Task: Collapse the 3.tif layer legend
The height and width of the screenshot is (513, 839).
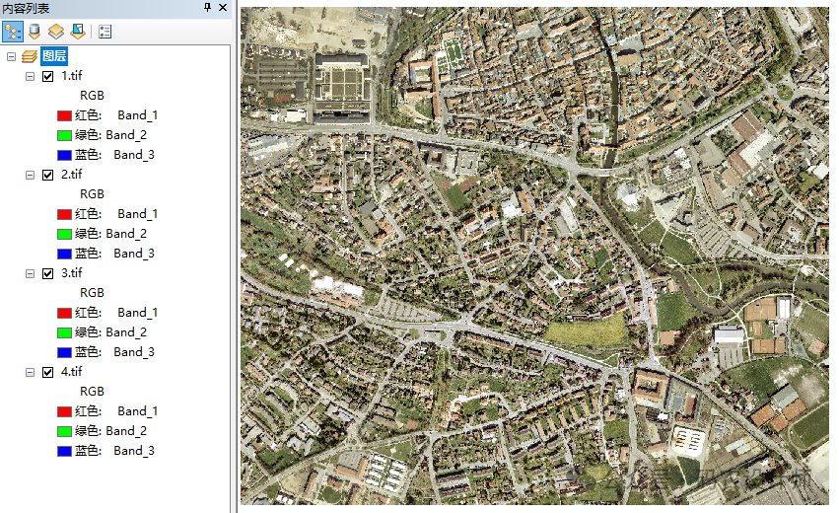Action: tap(30, 273)
